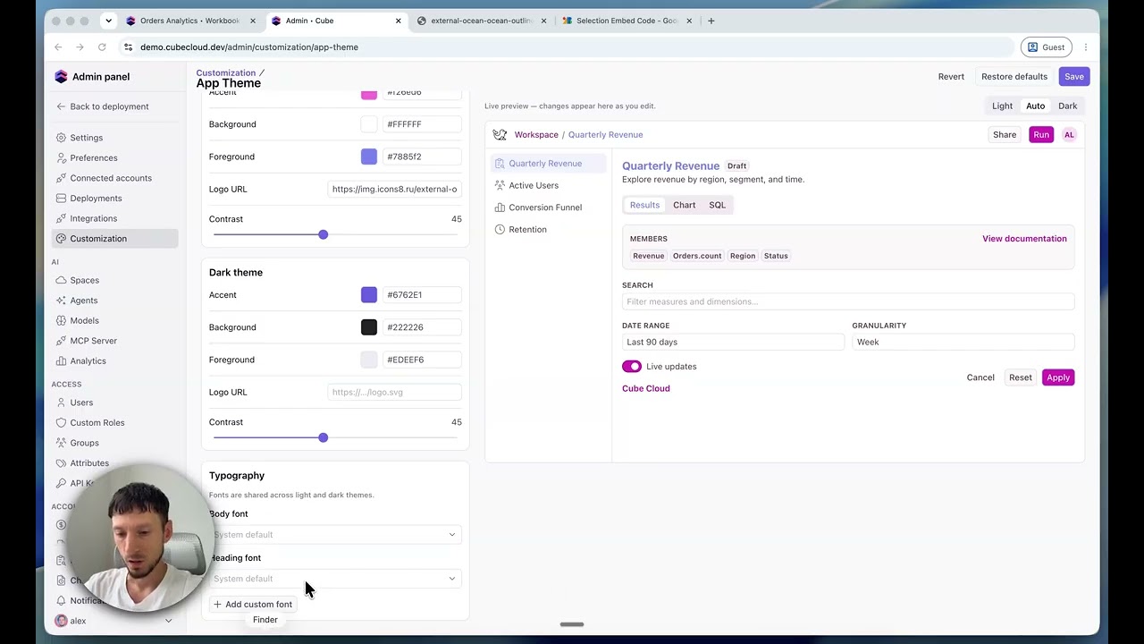
Task: Click the Models icon in sidebar
Action: [61, 320]
